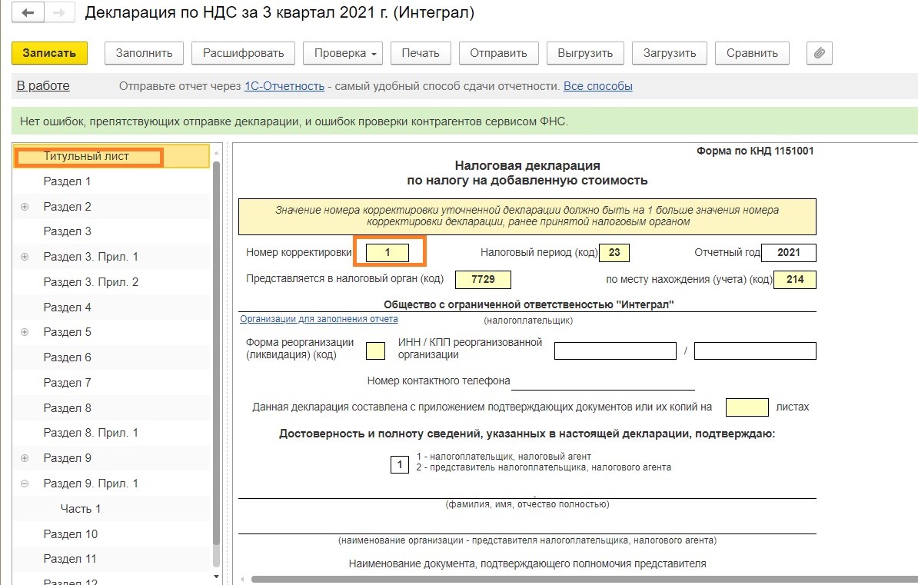The width and height of the screenshot is (918, 585).
Task: Click the Заполнить button
Action: (x=144, y=53)
